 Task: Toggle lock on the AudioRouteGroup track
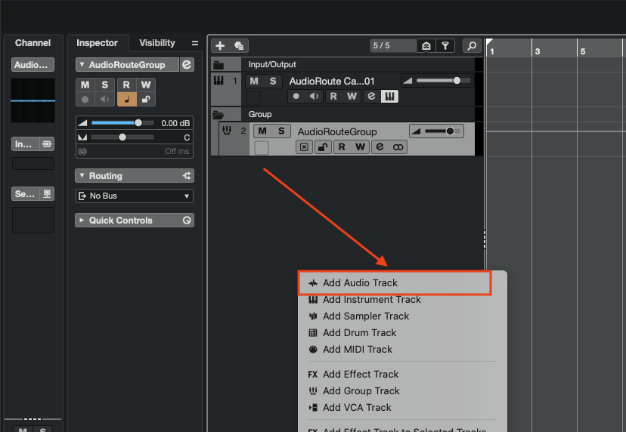[323, 147]
